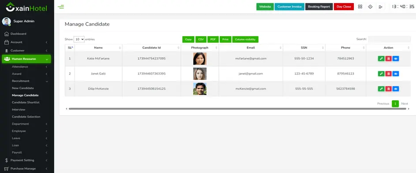Collapse the Human Resource menu
This screenshot has width=416, height=173.
coord(26,59)
